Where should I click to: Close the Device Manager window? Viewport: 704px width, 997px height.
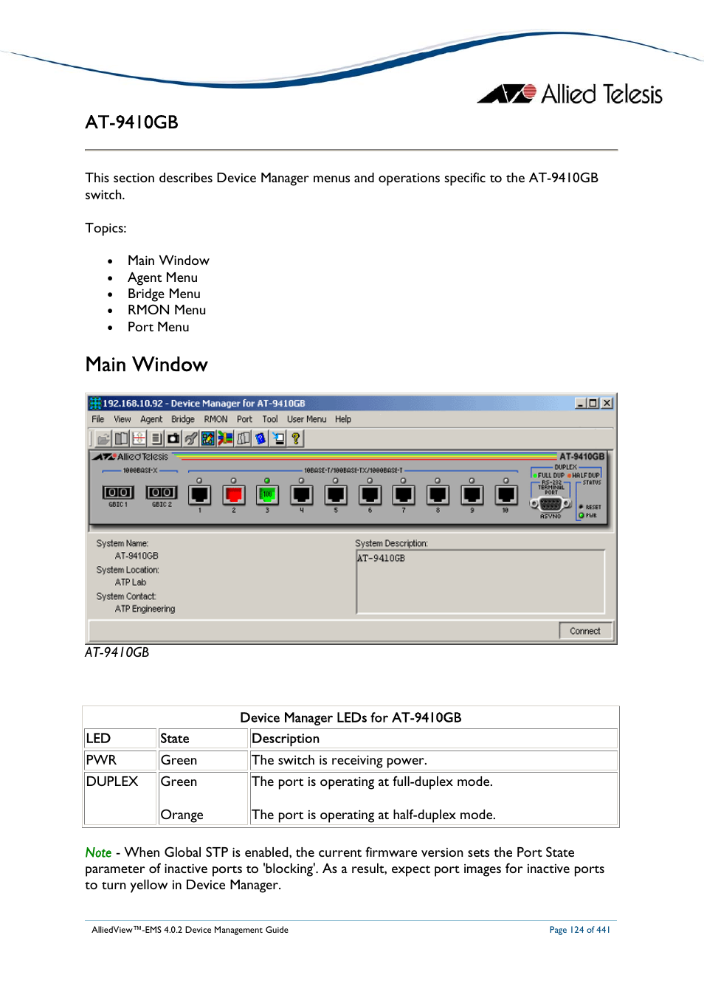[607, 403]
